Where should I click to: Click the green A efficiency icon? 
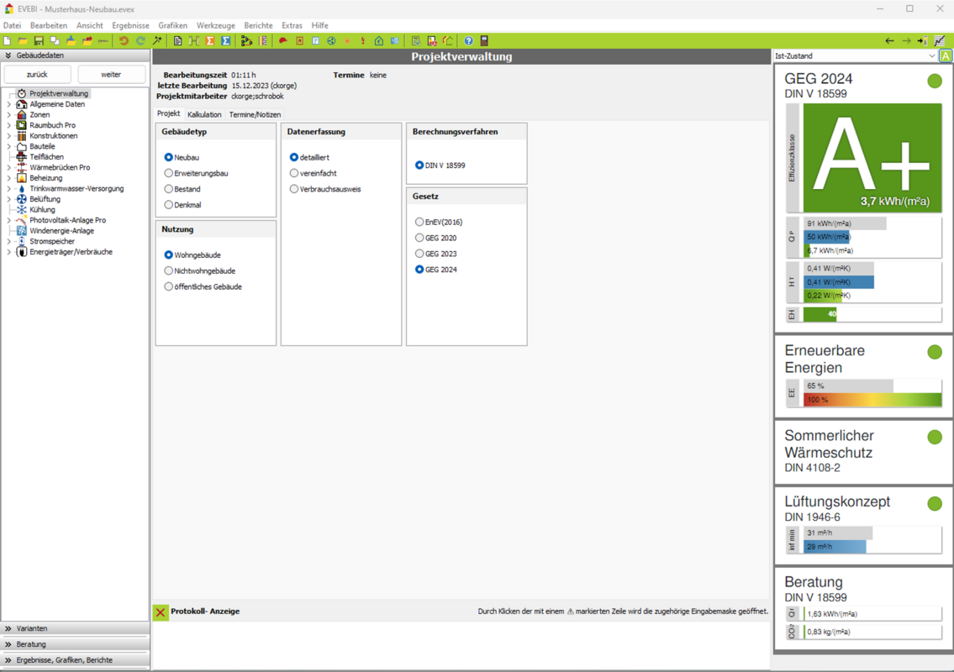click(946, 56)
